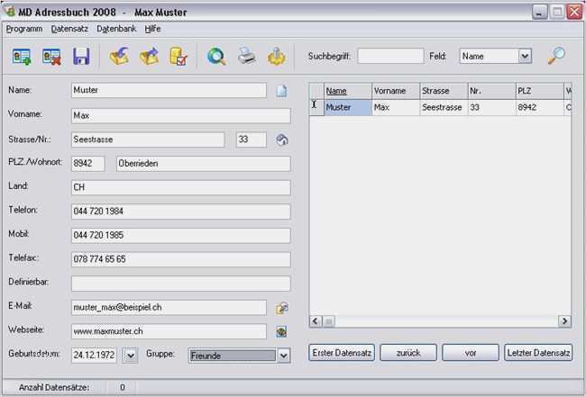586x397 pixels.
Task: Expand the Feld dropdown showing Name
Action: point(525,56)
